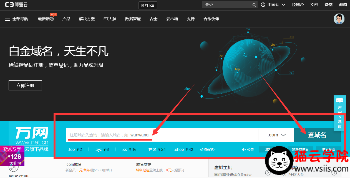Open the 支持 menu
This screenshot has width=350, height=178.
coord(191,19)
